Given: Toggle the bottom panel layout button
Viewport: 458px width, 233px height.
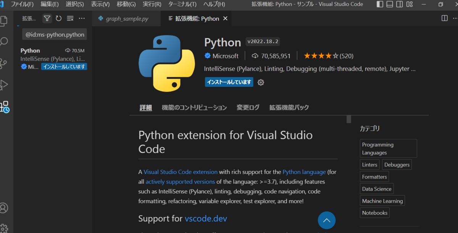Looking at the screenshot, I should (389, 4).
